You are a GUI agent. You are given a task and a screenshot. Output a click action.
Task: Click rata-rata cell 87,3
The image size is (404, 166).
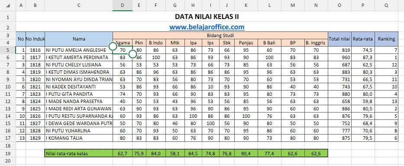(x=363, y=57)
